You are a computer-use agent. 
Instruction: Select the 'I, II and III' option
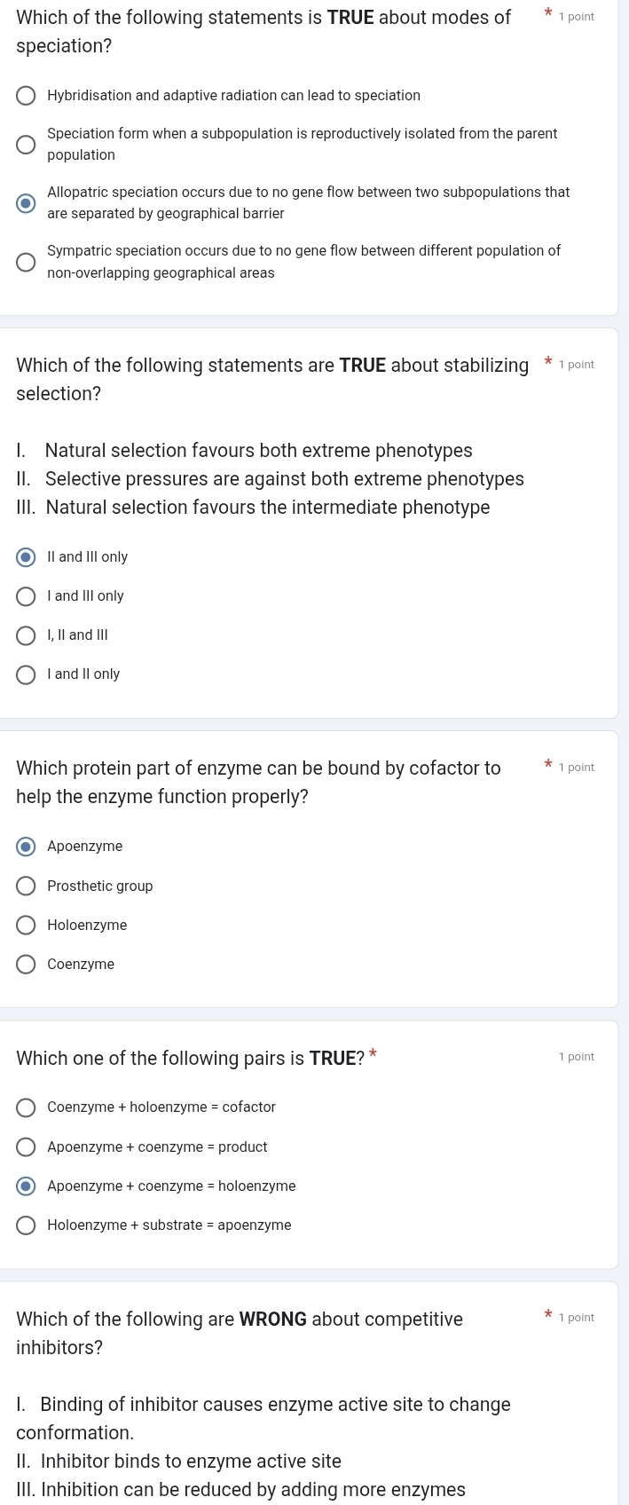[27, 634]
